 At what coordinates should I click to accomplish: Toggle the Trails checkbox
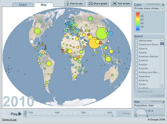(x=121, y=113)
